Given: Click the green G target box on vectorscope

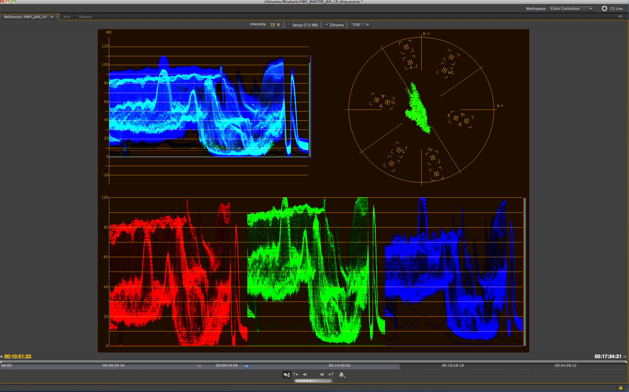Looking at the screenshot, I should click(x=399, y=150).
